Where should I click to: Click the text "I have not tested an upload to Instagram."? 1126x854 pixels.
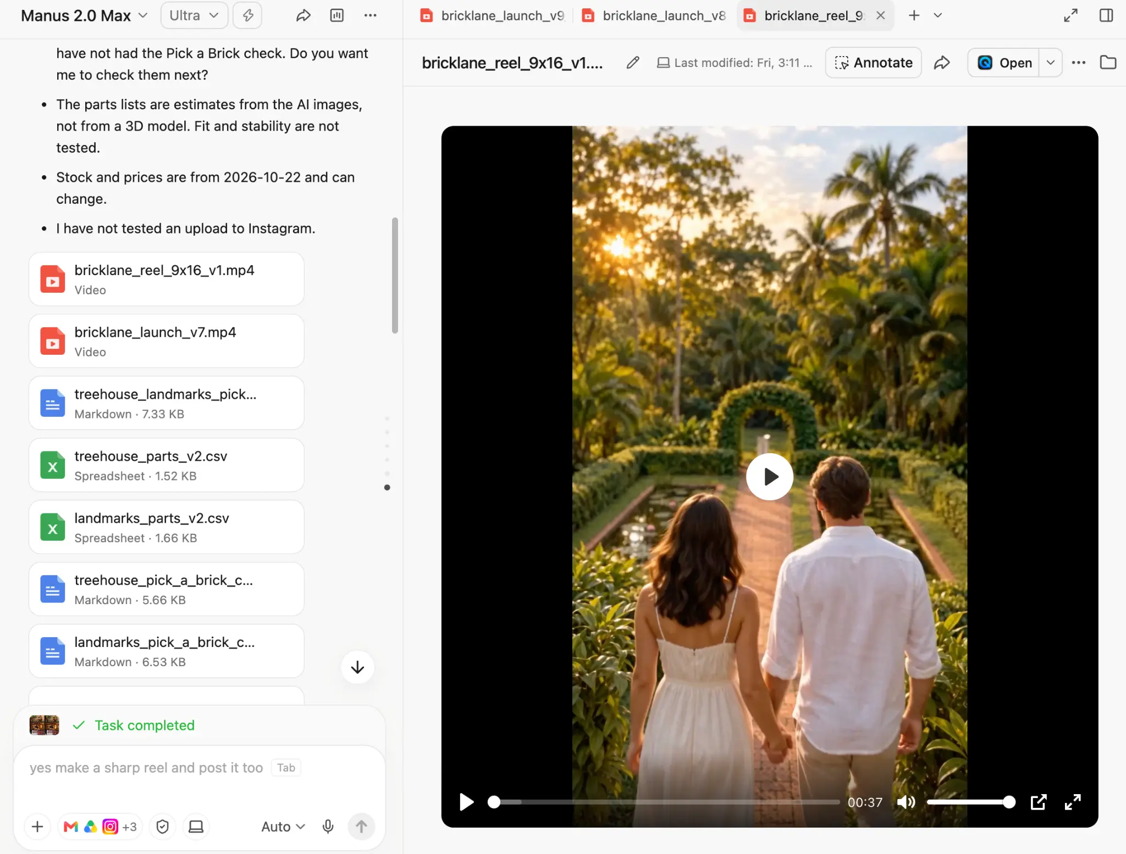coord(186,228)
